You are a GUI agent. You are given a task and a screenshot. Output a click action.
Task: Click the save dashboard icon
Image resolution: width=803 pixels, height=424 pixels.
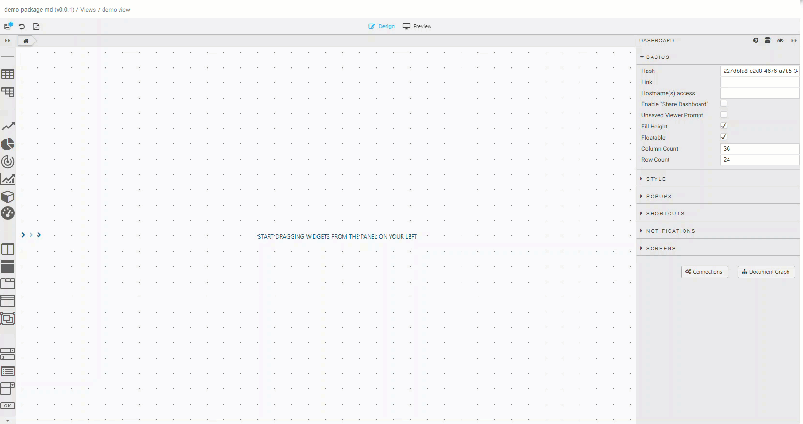(x=8, y=26)
